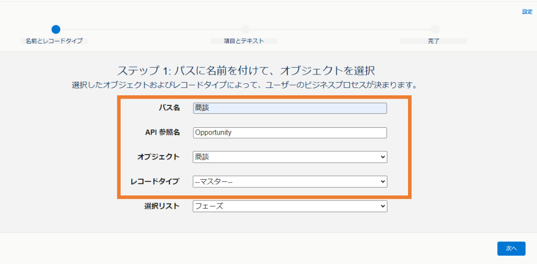Image resolution: width=537 pixels, height=264 pixels.
Task: Click the active blue step 1 circle
Action: (56, 29)
